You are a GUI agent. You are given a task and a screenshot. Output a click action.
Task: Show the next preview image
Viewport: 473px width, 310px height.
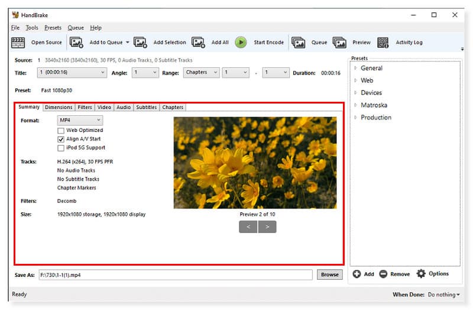click(x=267, y=227)
